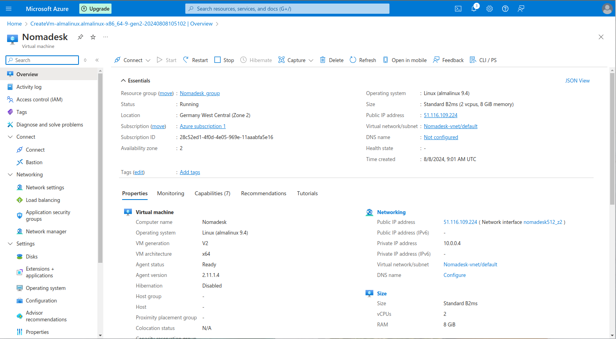Screen dimensions: 616x339
Task: Switch to the Recommendations tab
Action: click(x=263, y=193)
